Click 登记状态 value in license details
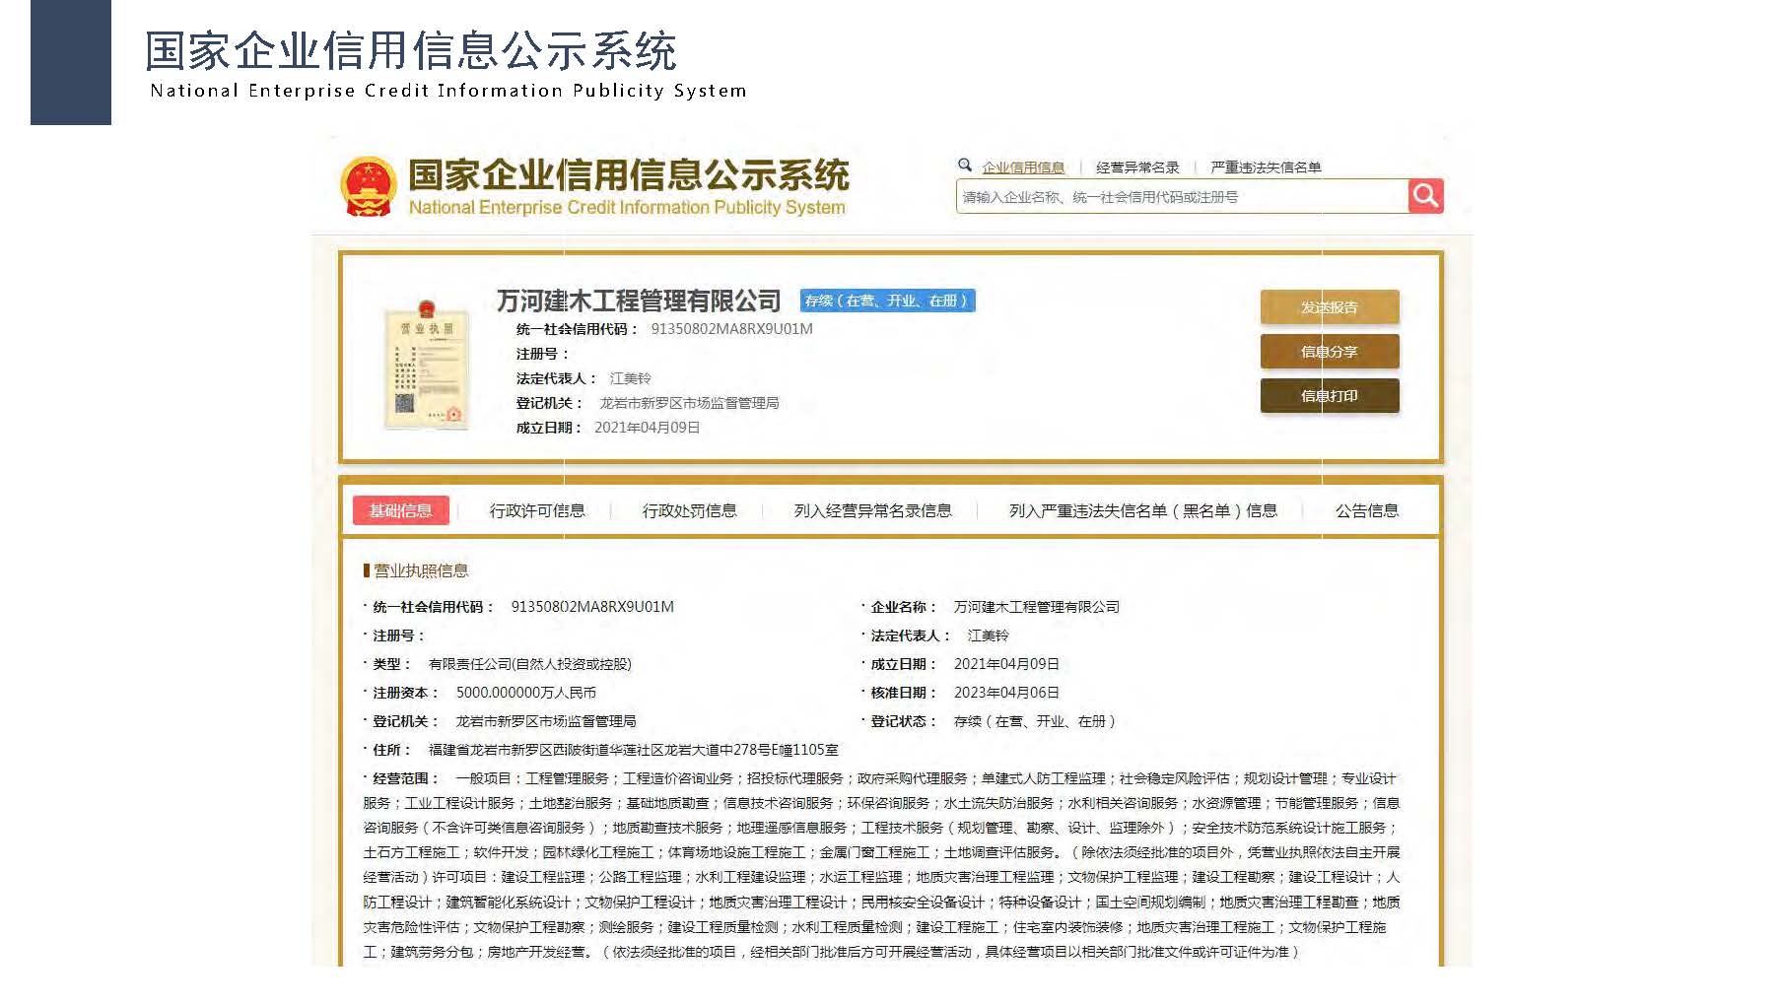 click(x=1035, y=721)
